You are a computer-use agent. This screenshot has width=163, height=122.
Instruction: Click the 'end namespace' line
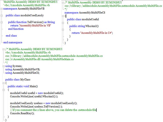coord(13,42)
